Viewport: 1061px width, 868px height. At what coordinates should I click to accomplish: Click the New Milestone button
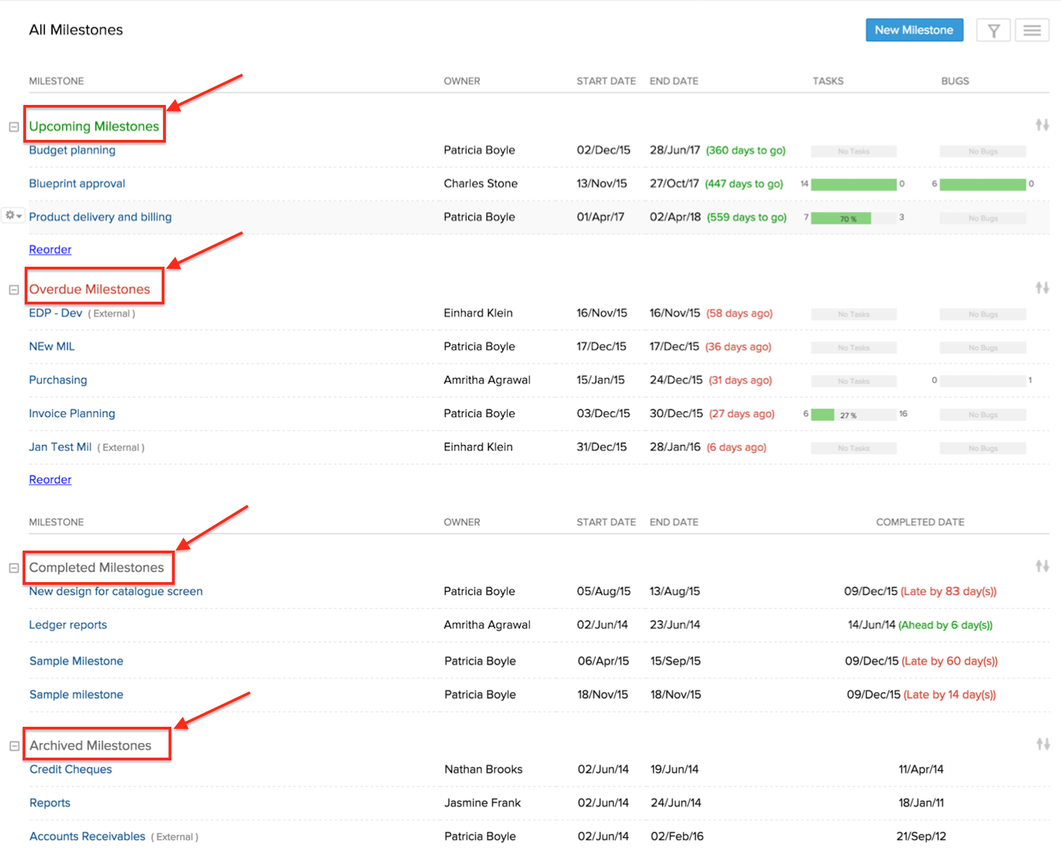click(914, 30)
